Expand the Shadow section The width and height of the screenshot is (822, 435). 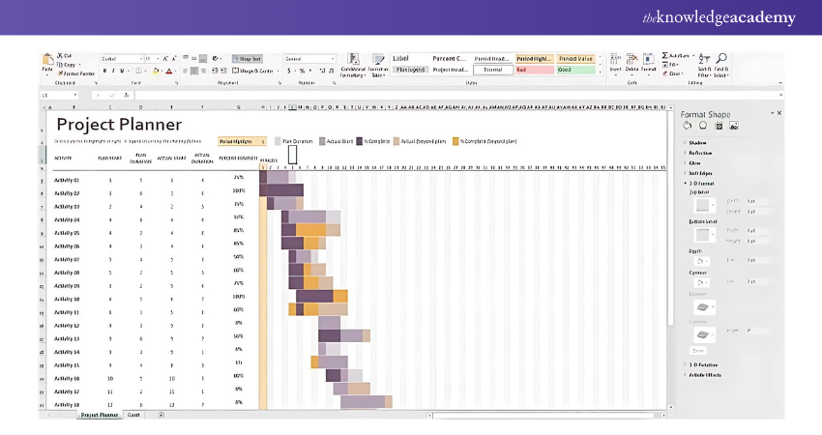(x=697, y=143)
